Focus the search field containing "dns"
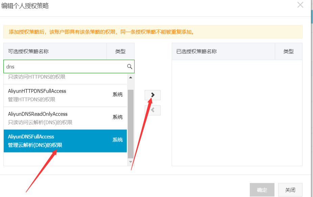The height and width of the screenshot is (197, 313). (64, 67)
